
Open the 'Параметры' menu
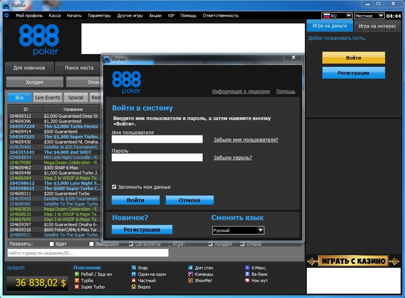tap(99, 15)
